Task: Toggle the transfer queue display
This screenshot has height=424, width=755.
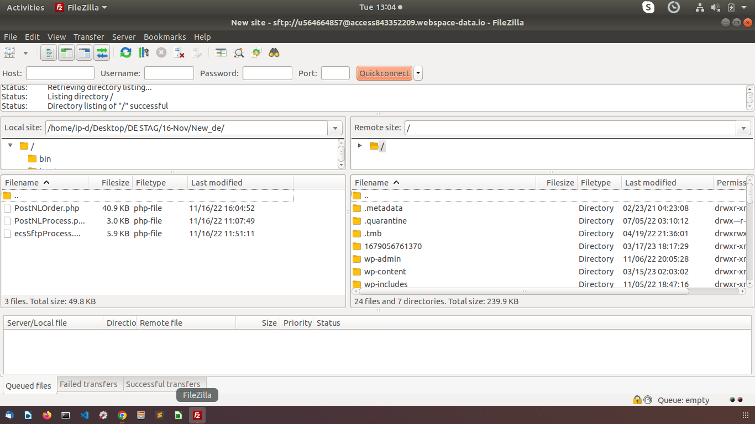Action: [x=102, y=53]
